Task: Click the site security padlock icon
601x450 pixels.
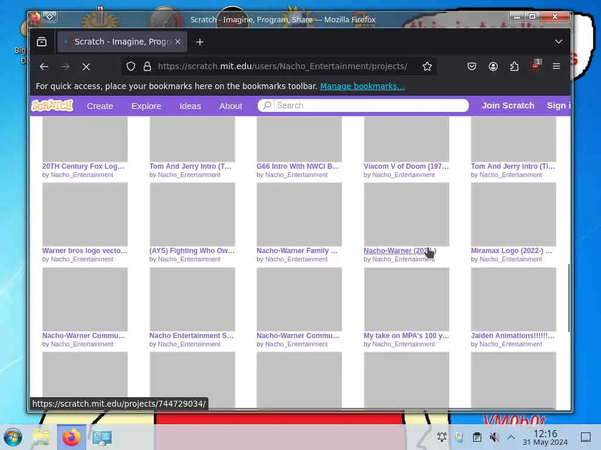Action: coord(147,67)
